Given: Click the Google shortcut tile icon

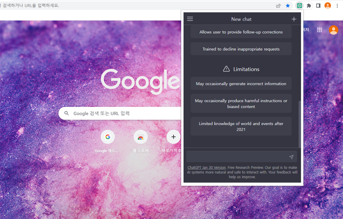Looking at the screenshot, I should pyautogui.click(x=108, y=137).
